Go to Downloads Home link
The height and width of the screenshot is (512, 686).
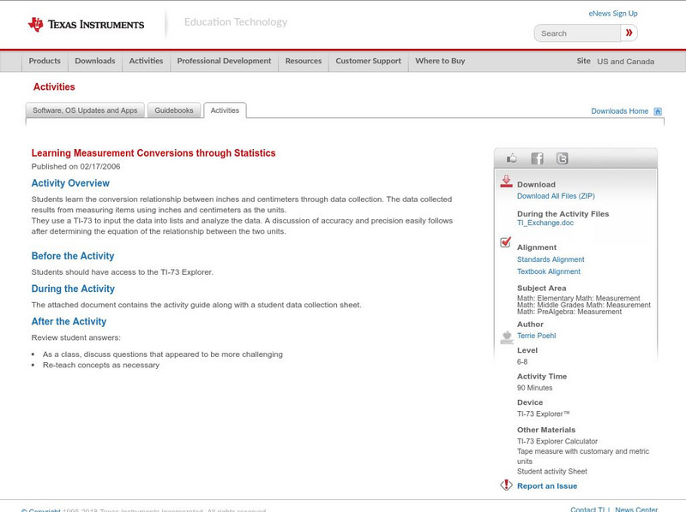click(x=619, y=111)
